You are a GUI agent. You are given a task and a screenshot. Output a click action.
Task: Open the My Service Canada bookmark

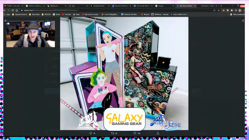90,15
